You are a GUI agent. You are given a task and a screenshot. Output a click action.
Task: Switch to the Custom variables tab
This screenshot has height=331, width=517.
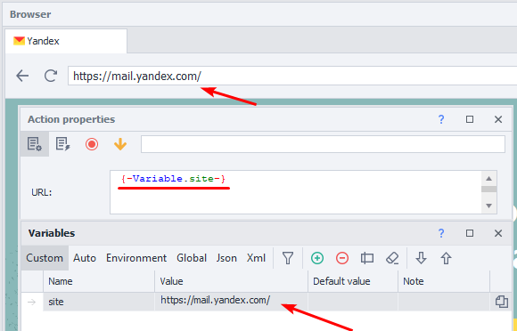(x=45, y=258)
